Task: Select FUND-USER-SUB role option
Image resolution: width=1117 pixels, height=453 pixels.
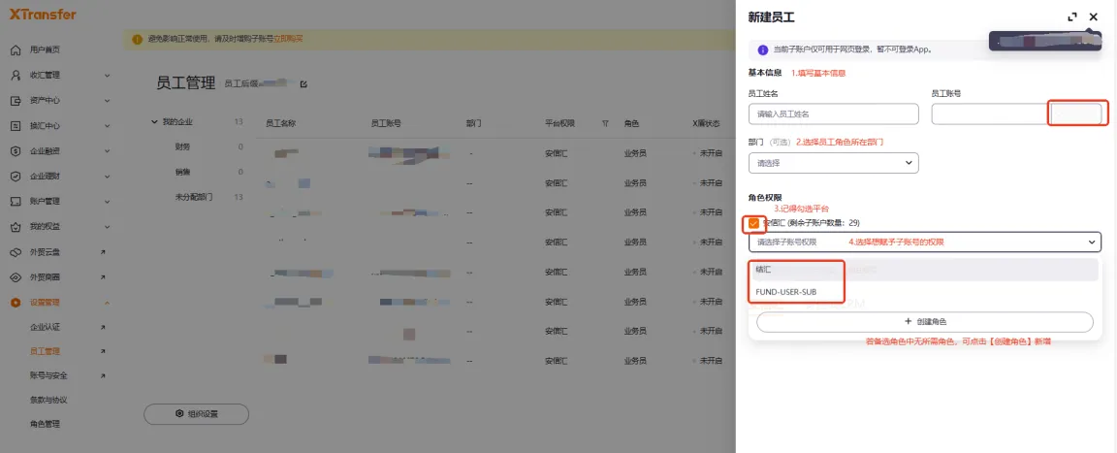Action: pos(786,291)
